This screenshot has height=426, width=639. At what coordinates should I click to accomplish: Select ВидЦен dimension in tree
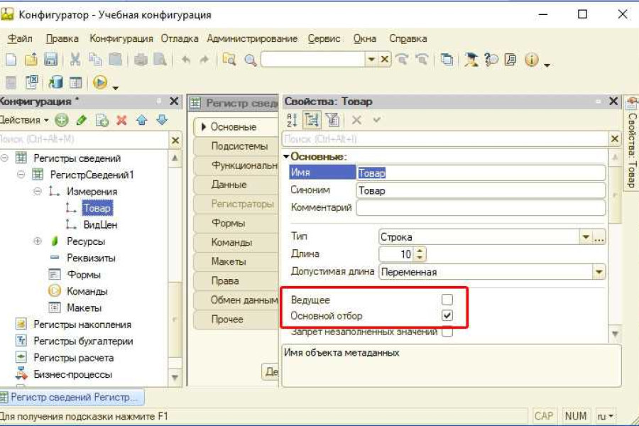[100, 224]
